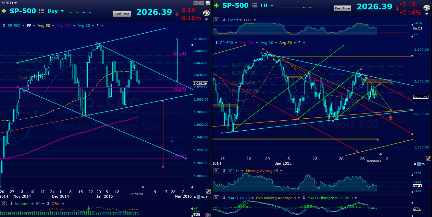Click the green plus icon on the 1H chart

coord(216,5)
